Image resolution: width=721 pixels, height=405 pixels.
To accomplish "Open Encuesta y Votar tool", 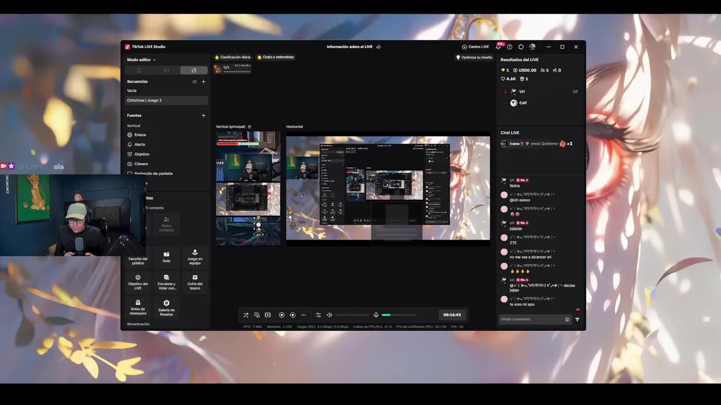I will 166,282.
